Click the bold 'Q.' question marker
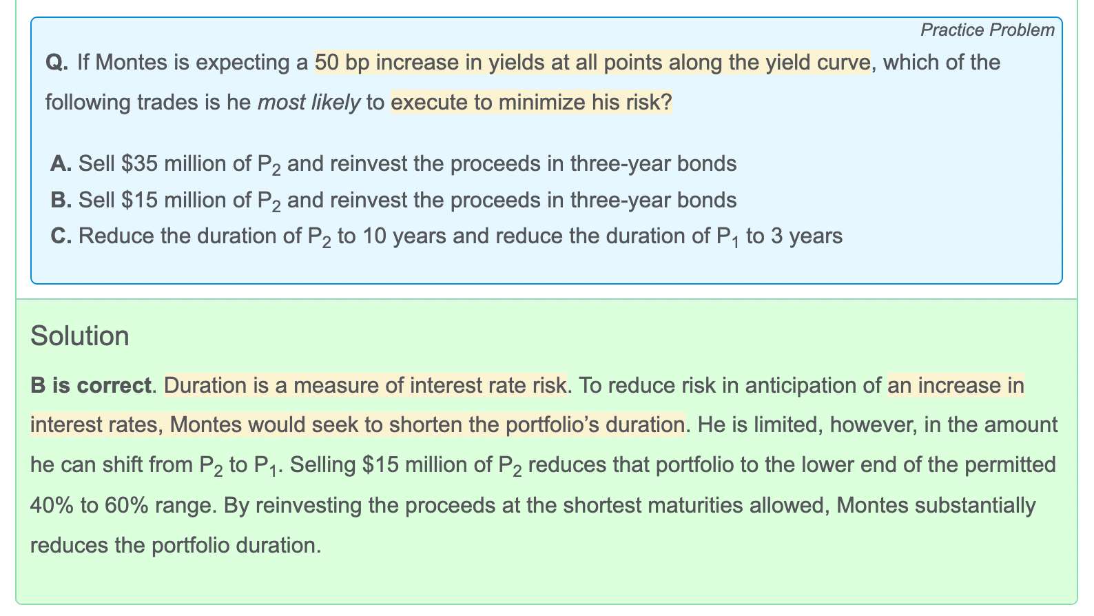 (56, 63)
